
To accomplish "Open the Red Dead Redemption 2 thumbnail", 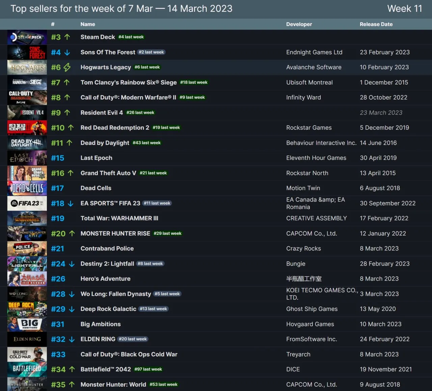I will point(27,128).
